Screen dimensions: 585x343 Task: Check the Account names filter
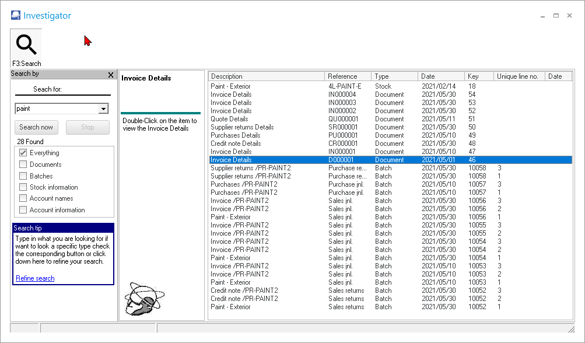click(x=23, y=198)
